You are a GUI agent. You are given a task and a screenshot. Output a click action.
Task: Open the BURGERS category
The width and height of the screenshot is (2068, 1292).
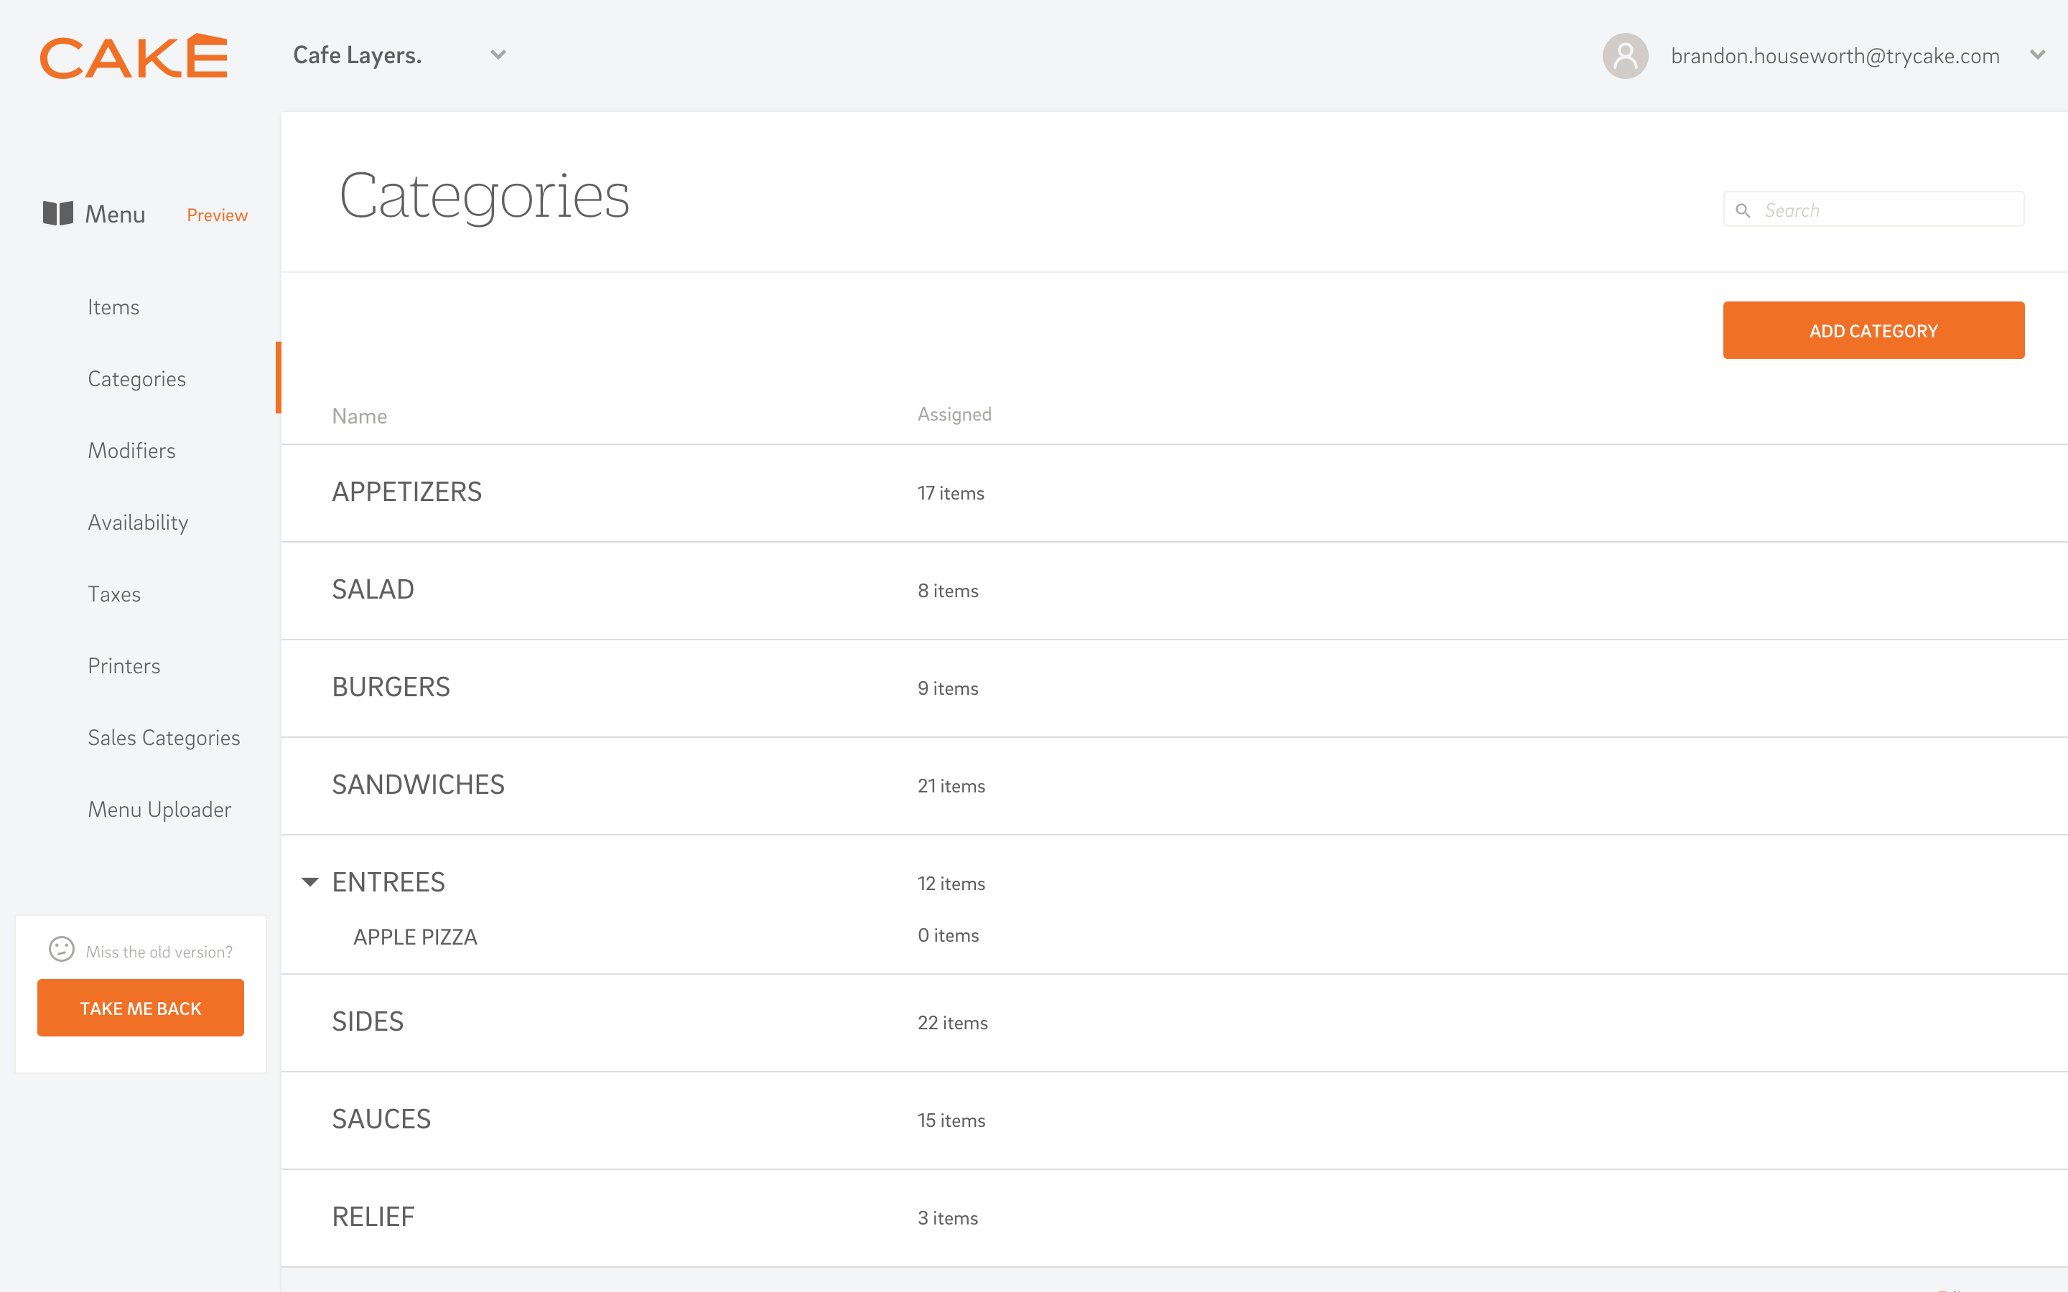point(391,687)
